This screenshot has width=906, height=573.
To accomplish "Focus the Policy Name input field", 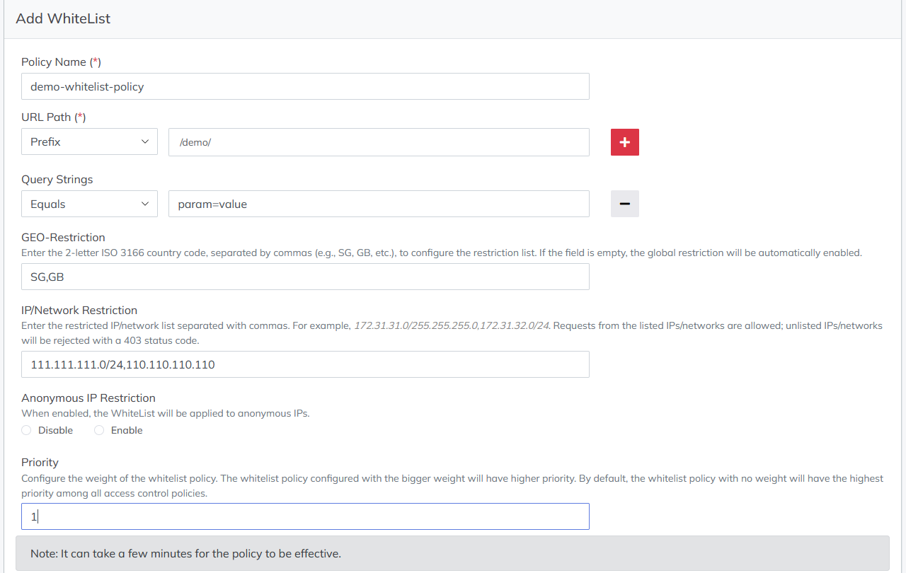I will 305,86.
